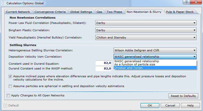203x111 pixels.
Task: Enable Assume particles are spherical checkbox
Action: coord(10,86)
